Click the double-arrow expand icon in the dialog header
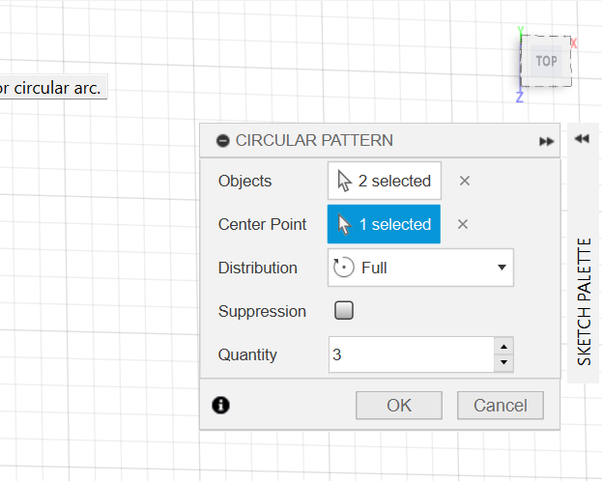Screen dimensions: 602x481 pyautogui.click(x=547, y=141)
